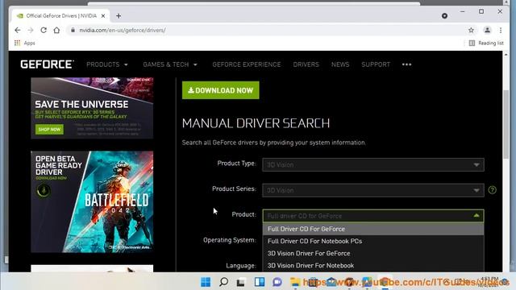Click the GeForce logo

pyautogui.click(x=47, y=64)
